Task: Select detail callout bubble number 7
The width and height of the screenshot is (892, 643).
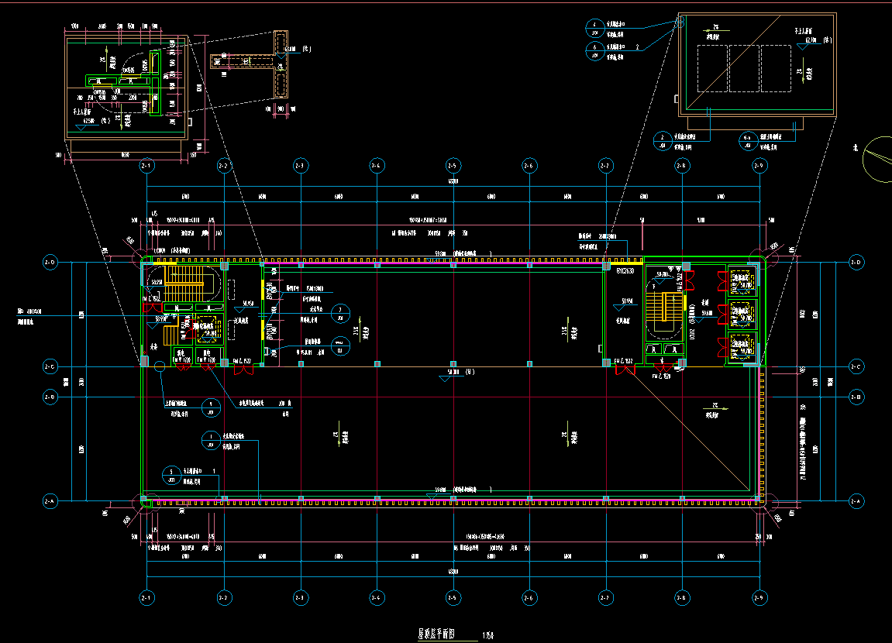Action: pyautogui.click(x=339, y=314)
